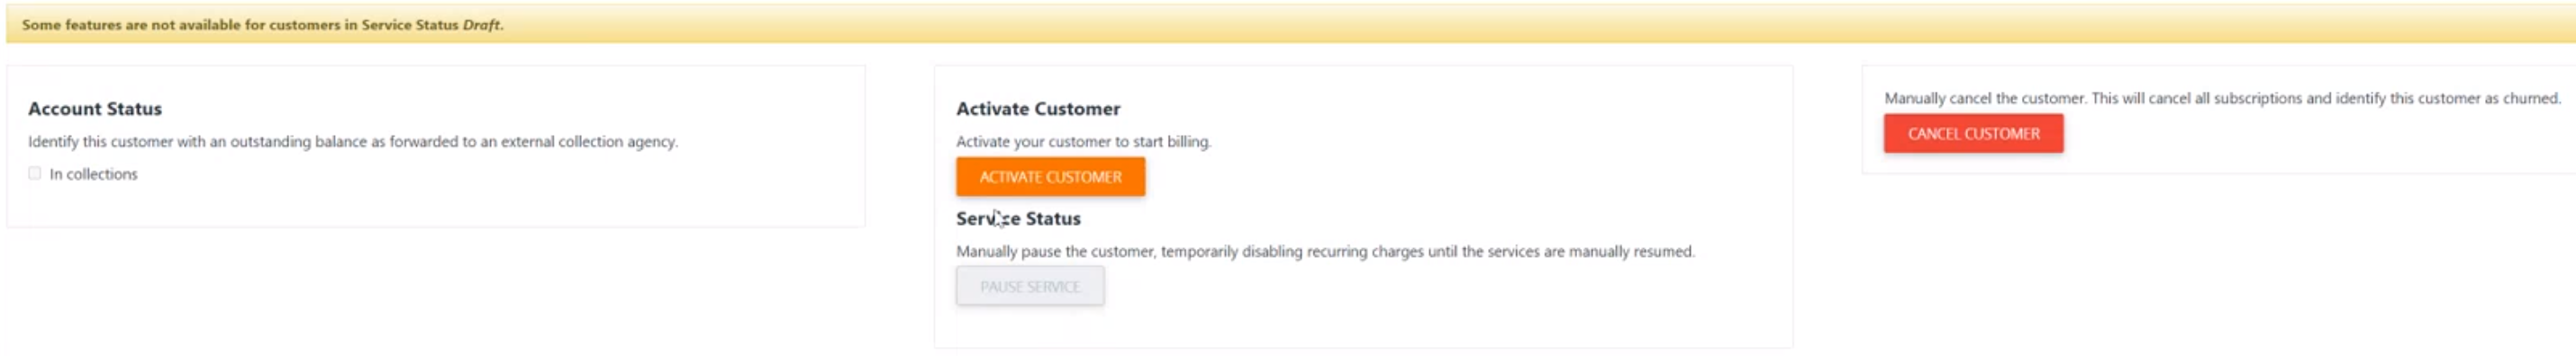Click the greyed-out PAUSE SERVICE button
This screenshot has width=2576, height=356.
(x=1030, y=286)
